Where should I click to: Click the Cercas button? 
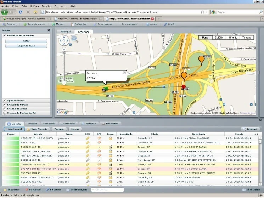(x=75, y=129)
